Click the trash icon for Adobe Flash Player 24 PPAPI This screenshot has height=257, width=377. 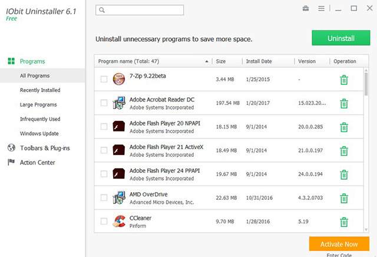coord(344,174)
